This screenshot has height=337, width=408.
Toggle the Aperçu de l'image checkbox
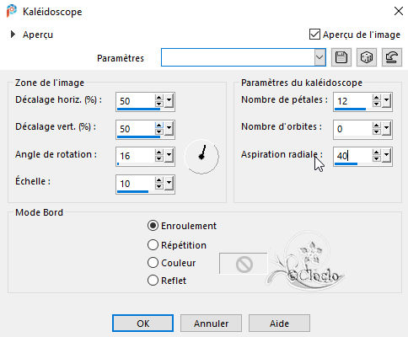314,35
